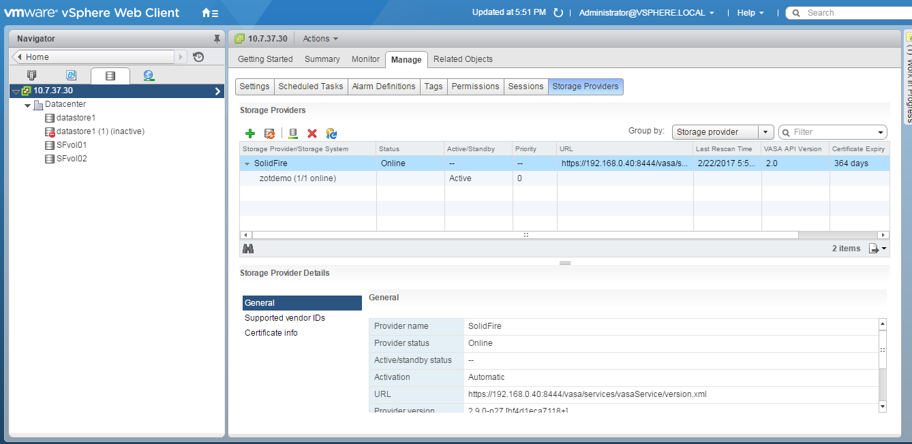Click the SolidFire URL cell in table
The height and width of the screenshot is (444, 912).
click(x=625, y=163)
